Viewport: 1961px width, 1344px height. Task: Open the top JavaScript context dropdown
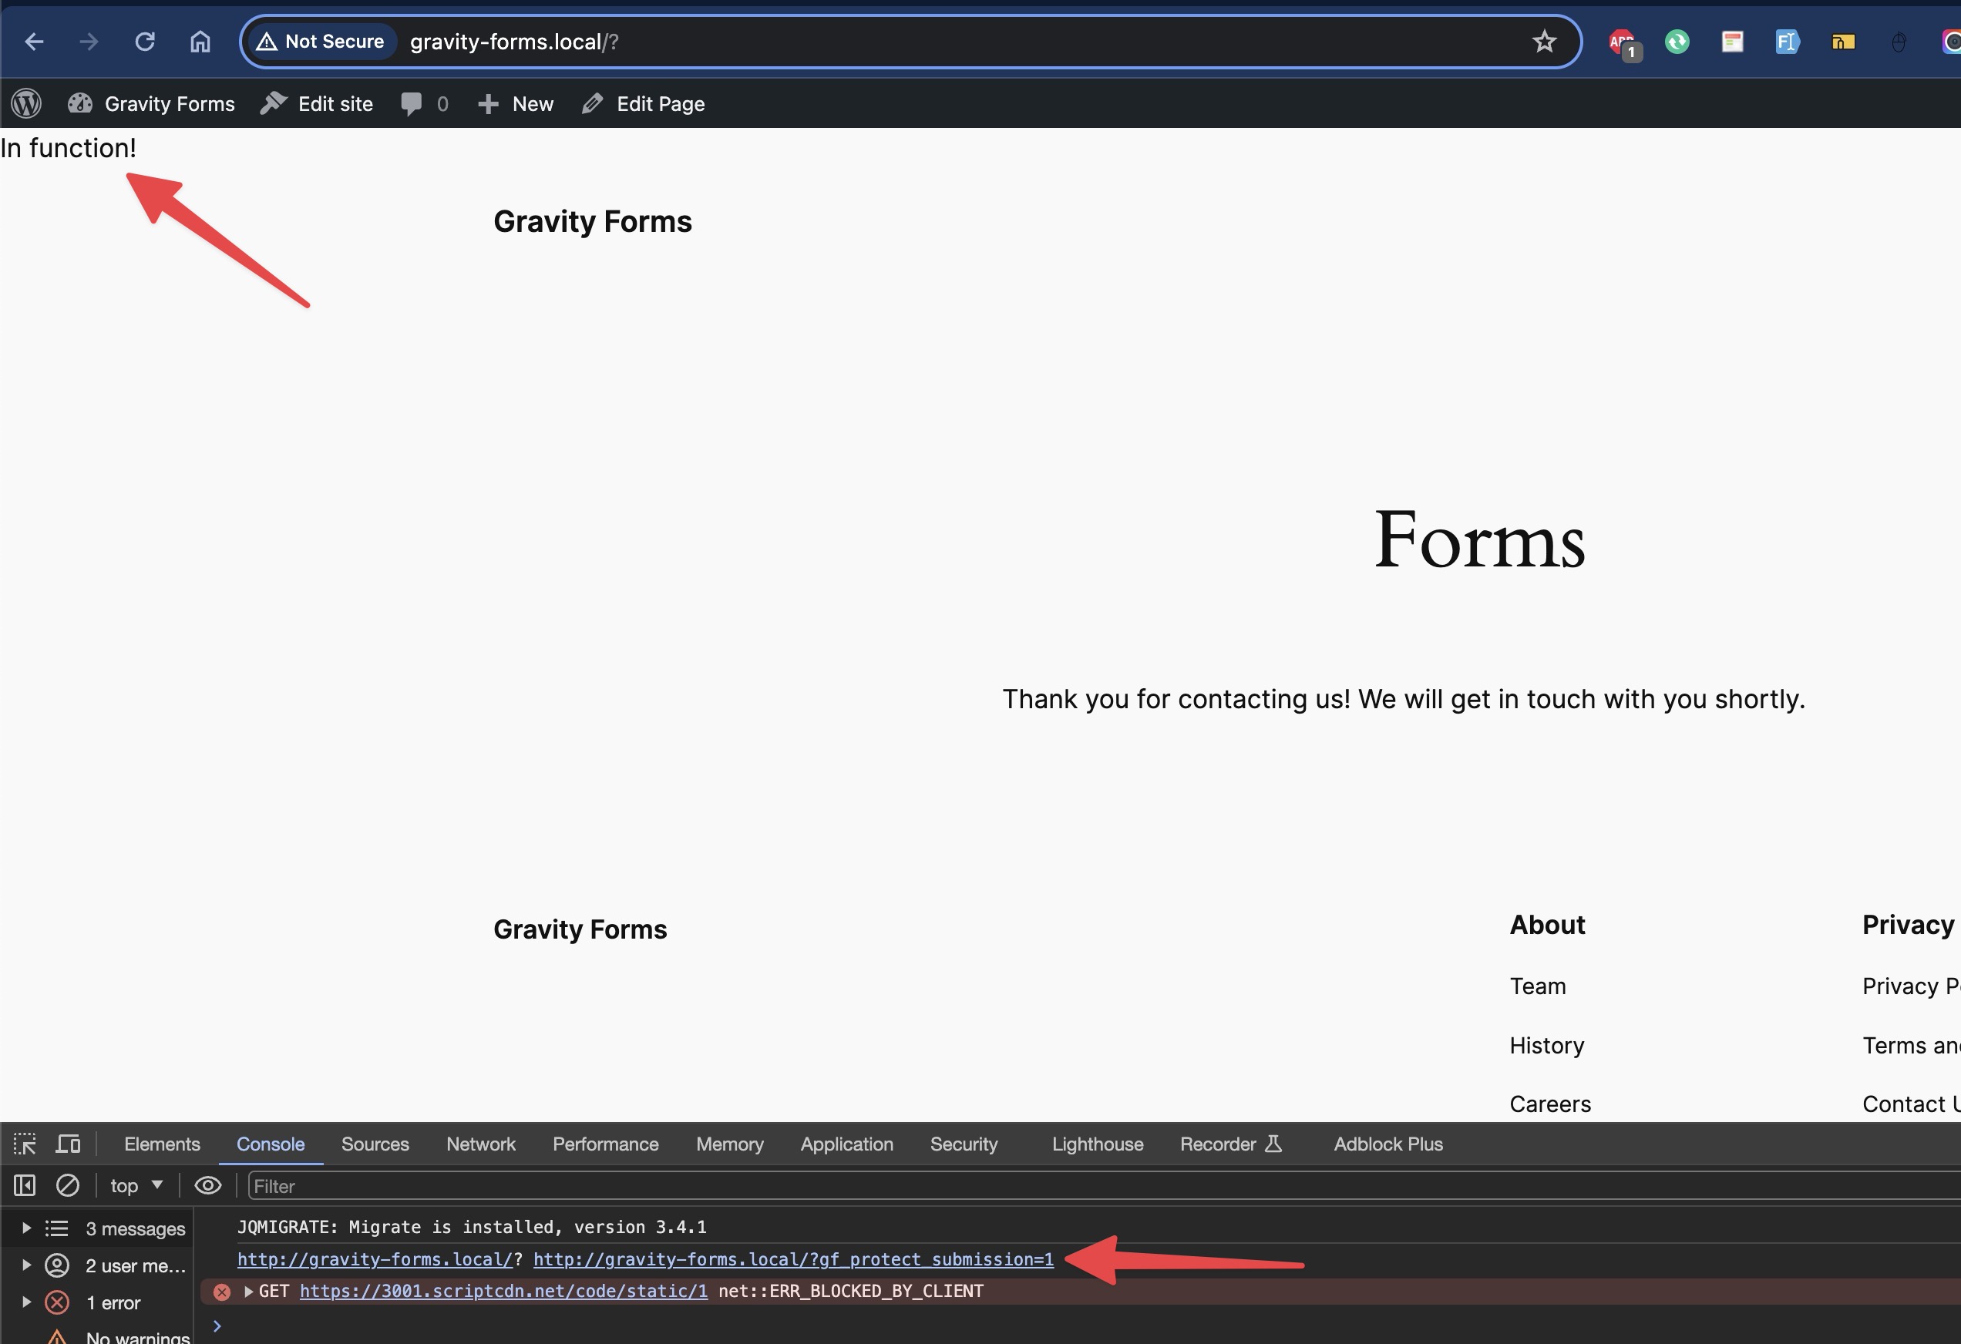[x=136, y=1185]
